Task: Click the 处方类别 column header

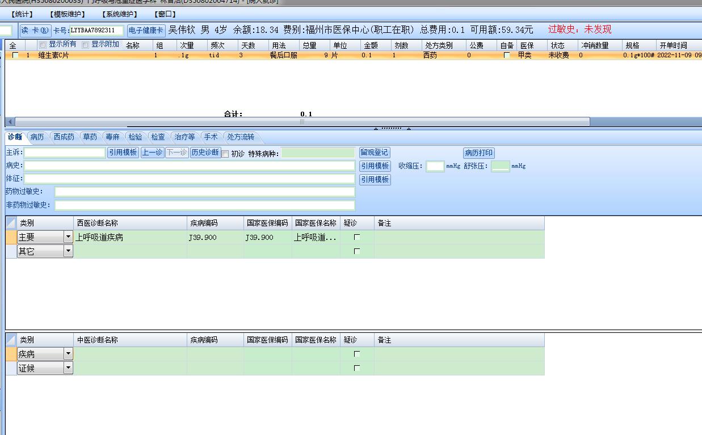Action: pos(443,45)
